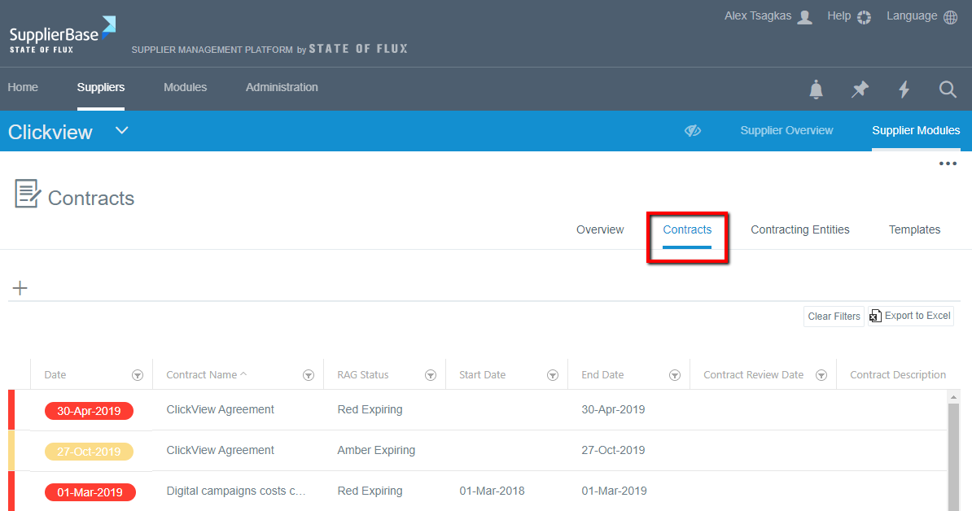Open the notifications bell icon
The image size is (972, 511).
pos(816,90)
